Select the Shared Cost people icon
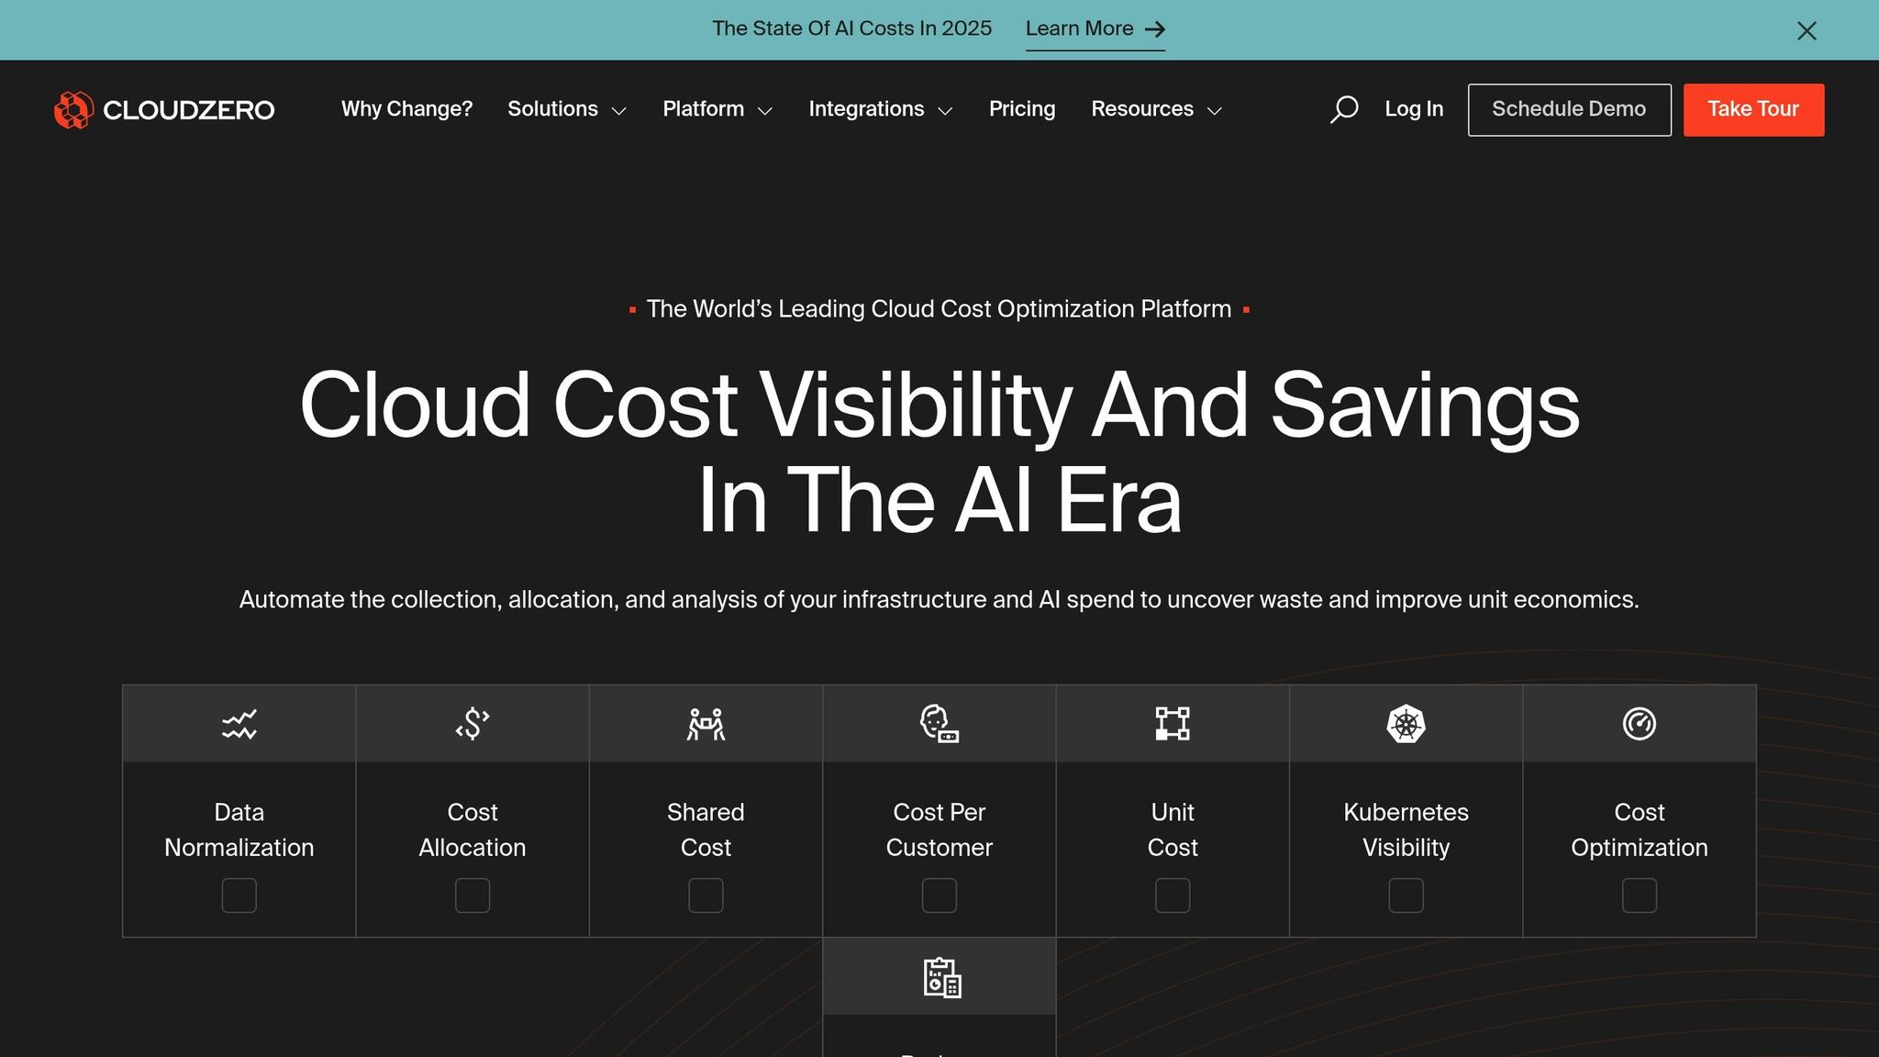The height and width of the screenshot is (1057, 1879). coord(706,724)
